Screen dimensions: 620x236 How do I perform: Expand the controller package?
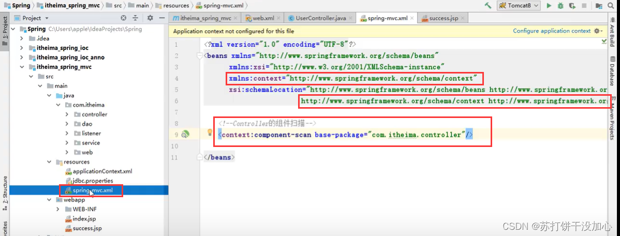coord(67,114)
